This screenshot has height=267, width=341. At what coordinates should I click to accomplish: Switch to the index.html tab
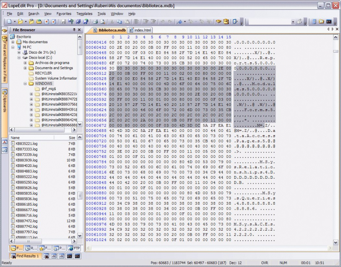140,30
